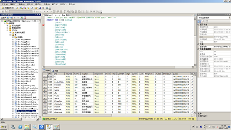Screen dimensions: 231x130
Task: Click the Open File folder icon in toolbar
Action: pos(36,8)
